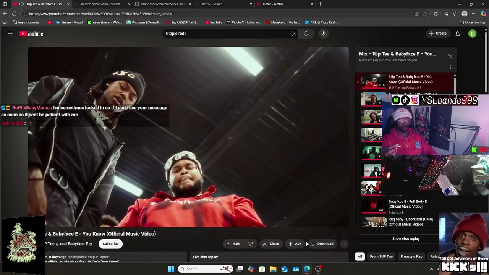
Task: Show hidden system tray icons chevron
Action: coord(431,269)
